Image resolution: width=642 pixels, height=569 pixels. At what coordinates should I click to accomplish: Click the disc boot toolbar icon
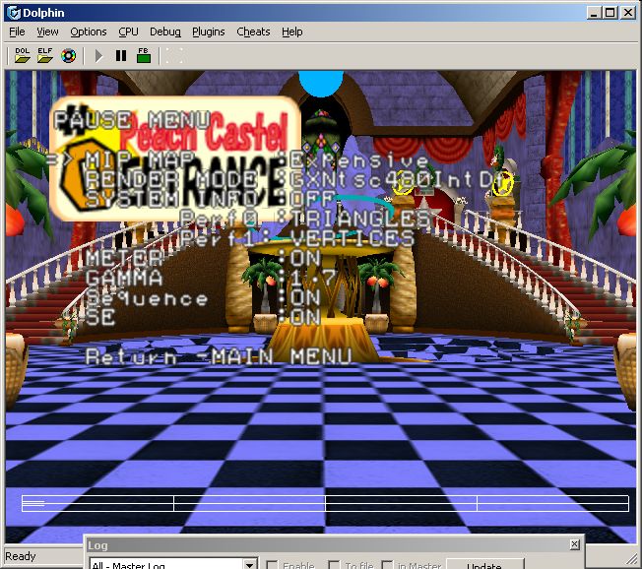pos(68,56)
